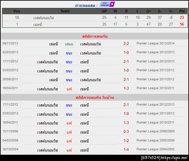Click the +/- column header
The width and height of the screenshot is (189, 161).
pyautogui.click(x=171, y=11)
